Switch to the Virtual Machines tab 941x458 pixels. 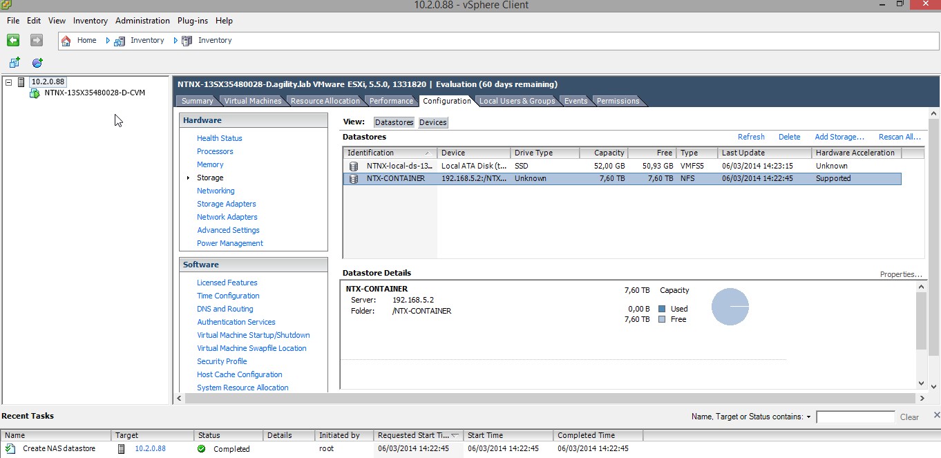point(253,101)
